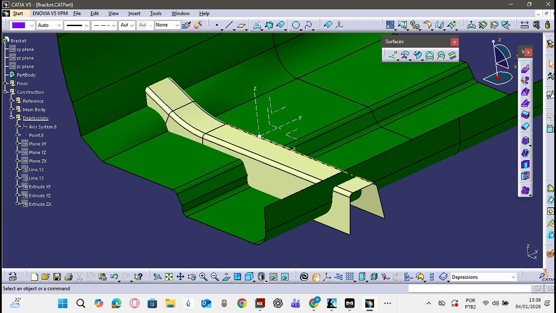The image size is (556, 313).
Task: Select Axis System.6 in the tree
Action: pyautogui.click(x=43, y=127)
